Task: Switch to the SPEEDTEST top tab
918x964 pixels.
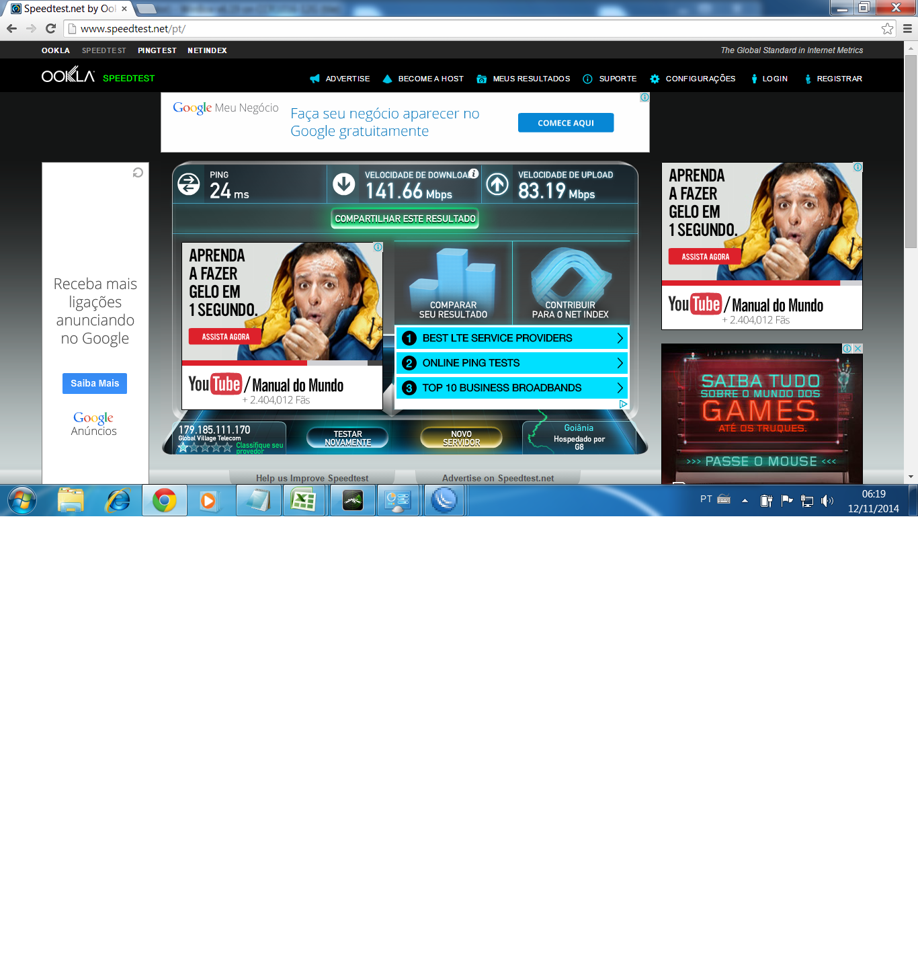Action: [x=104, y=50]
